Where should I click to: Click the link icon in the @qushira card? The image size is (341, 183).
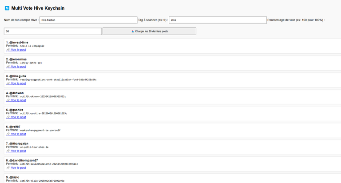pos(8,117)
